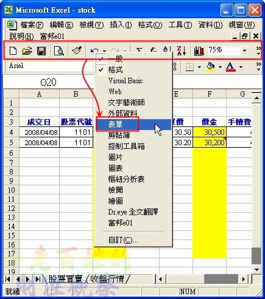This screenshot has height=299, width=265.
Task: Open the font color dropdown arrow
Action: tap(241, 67)
